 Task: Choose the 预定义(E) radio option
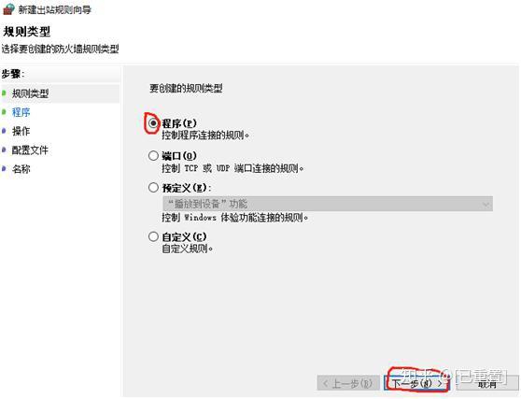click(x=153, y=188)
